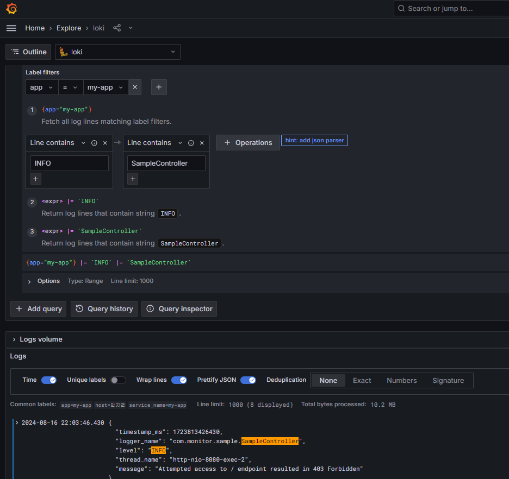Click the loki breadcrumb text
Viewport: 509px width, 479px height.
point(98,28)
